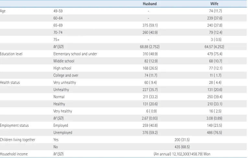Select husband value 168 (26.5)

pos(150,68)
